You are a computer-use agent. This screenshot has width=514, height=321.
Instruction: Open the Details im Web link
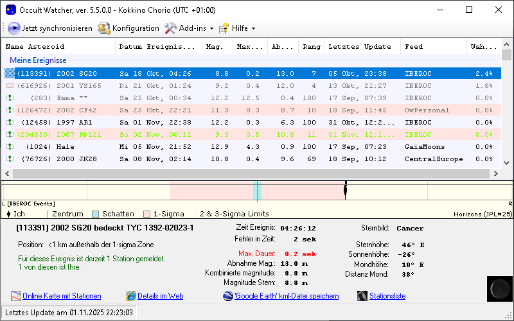[x=160, y=296]
